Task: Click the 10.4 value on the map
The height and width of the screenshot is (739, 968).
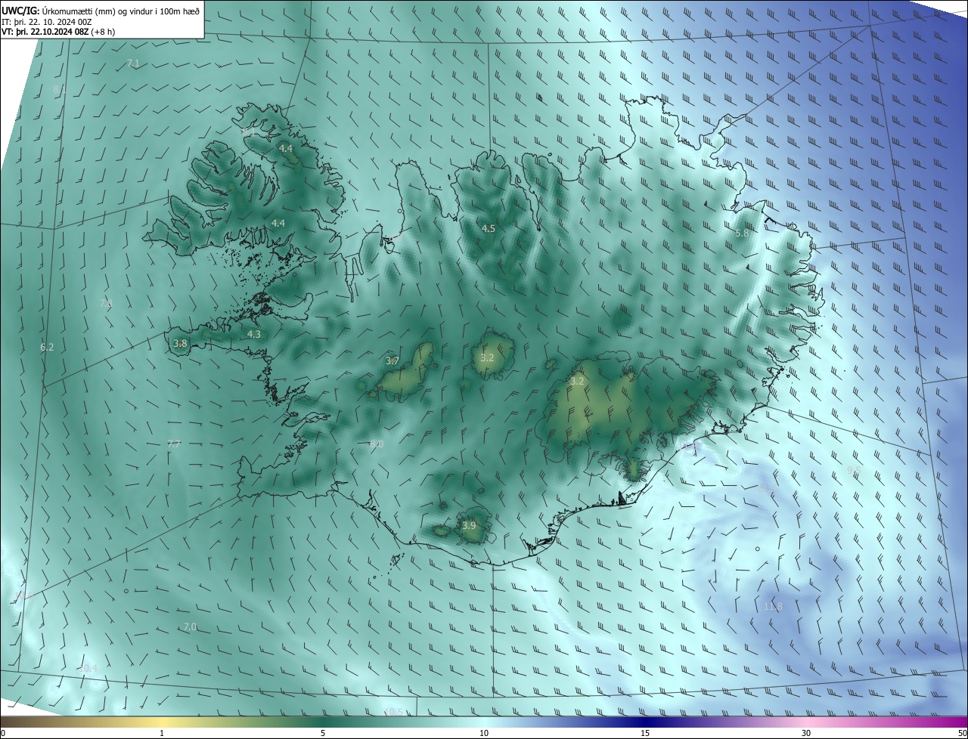Action: (x=88, y=668)
